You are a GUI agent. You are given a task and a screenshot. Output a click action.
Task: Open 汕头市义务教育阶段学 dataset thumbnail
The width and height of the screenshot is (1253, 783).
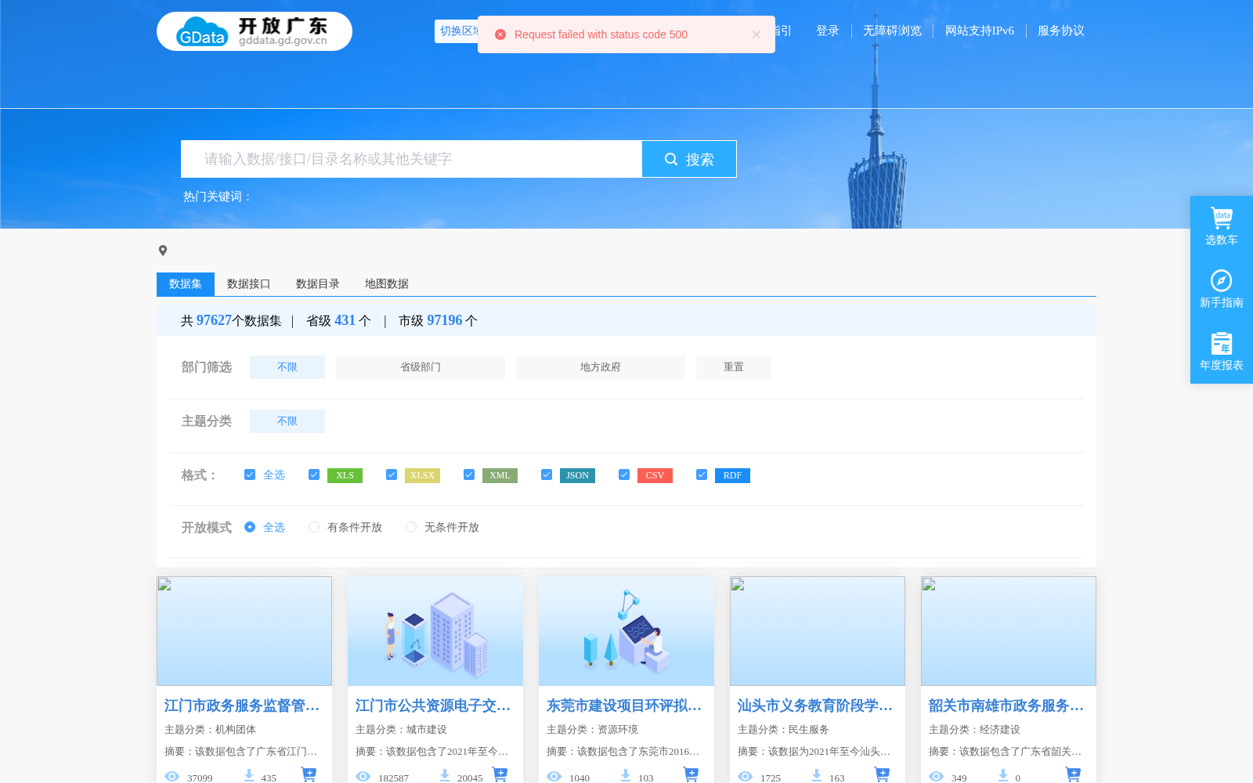tap(818, 631)
